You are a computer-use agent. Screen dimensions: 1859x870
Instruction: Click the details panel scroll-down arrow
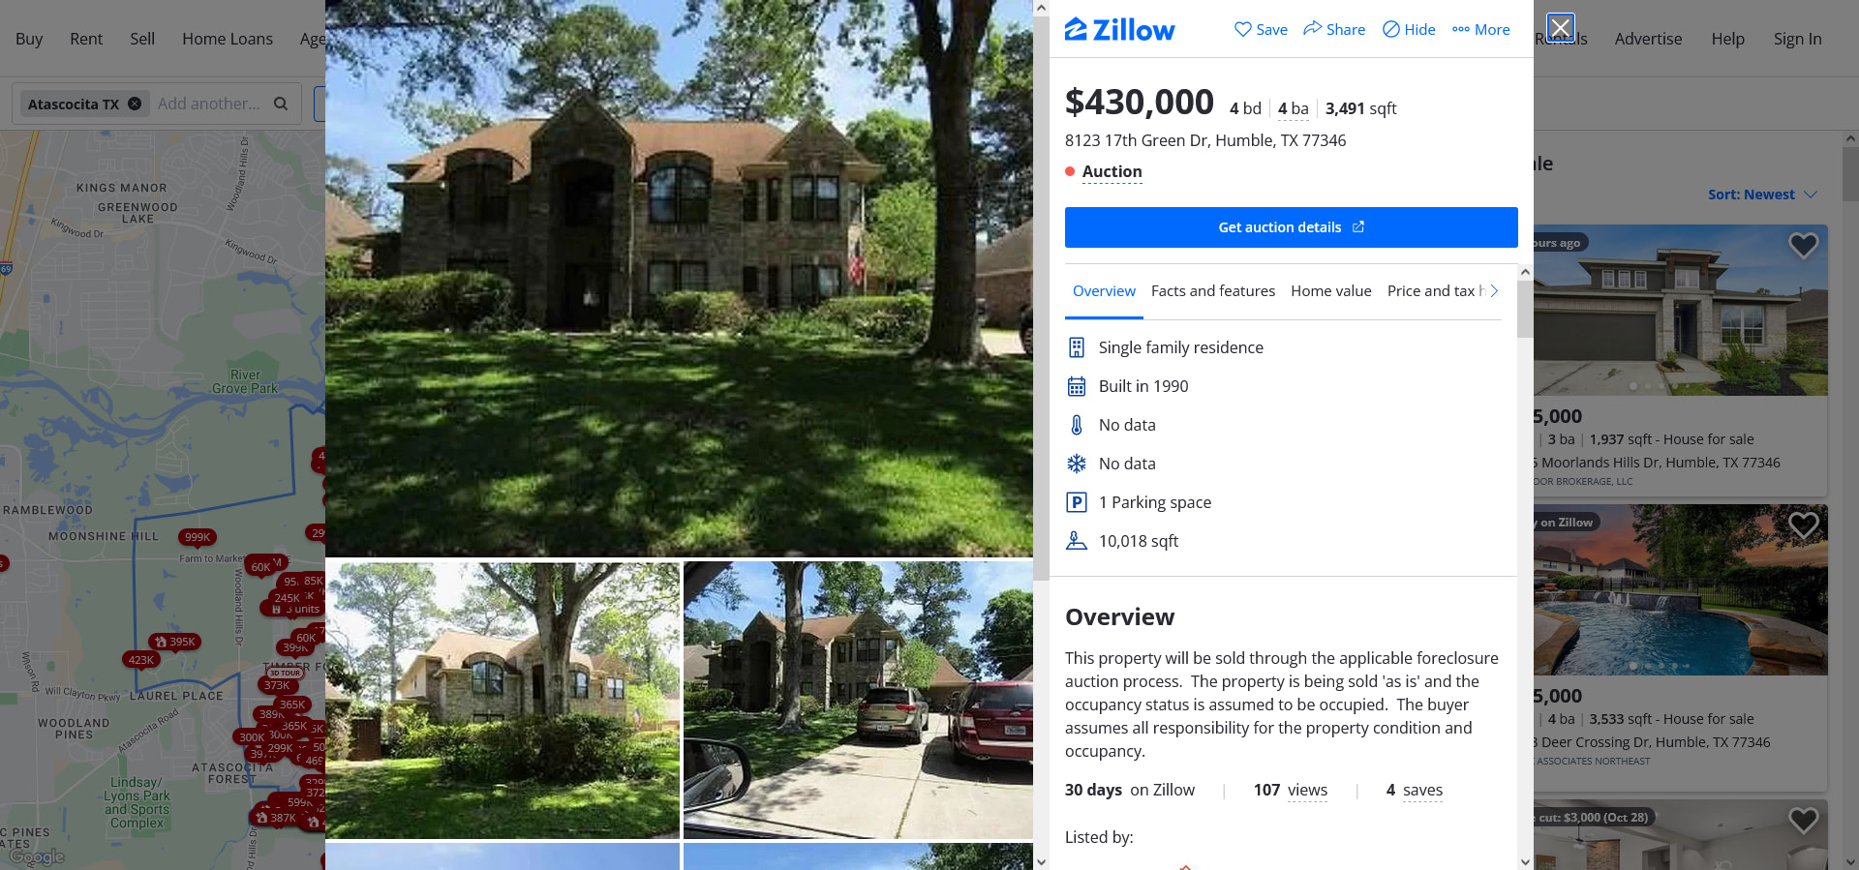point(1525,861)
